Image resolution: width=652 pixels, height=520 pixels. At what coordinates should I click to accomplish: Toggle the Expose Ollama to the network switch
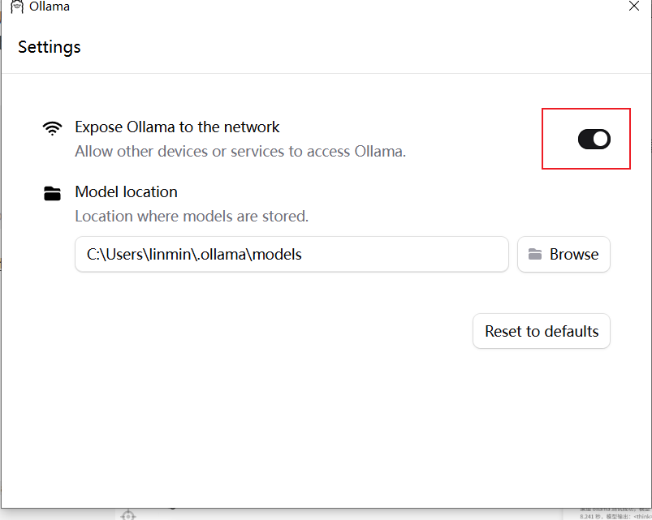pos(594,140)
